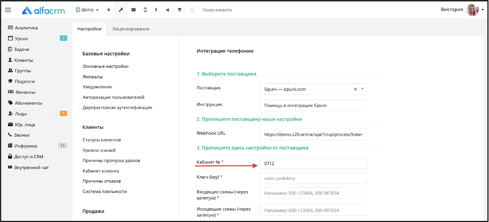Click the Кабинет № input field
Screen dimensions: 489x222
point(313,164)
